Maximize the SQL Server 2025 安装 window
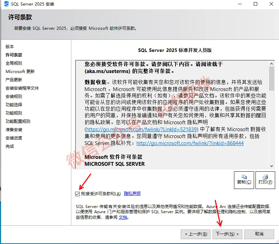279x244 pixels. [255, 4]
